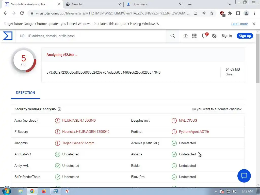Viewport: 260px width, 195px height.
Task: Click the Alibaba Undetected check icon
Action: tap(174, 154)
